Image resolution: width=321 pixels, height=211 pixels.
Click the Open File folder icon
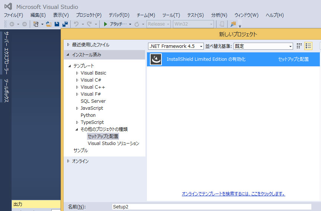coord(48,24)
